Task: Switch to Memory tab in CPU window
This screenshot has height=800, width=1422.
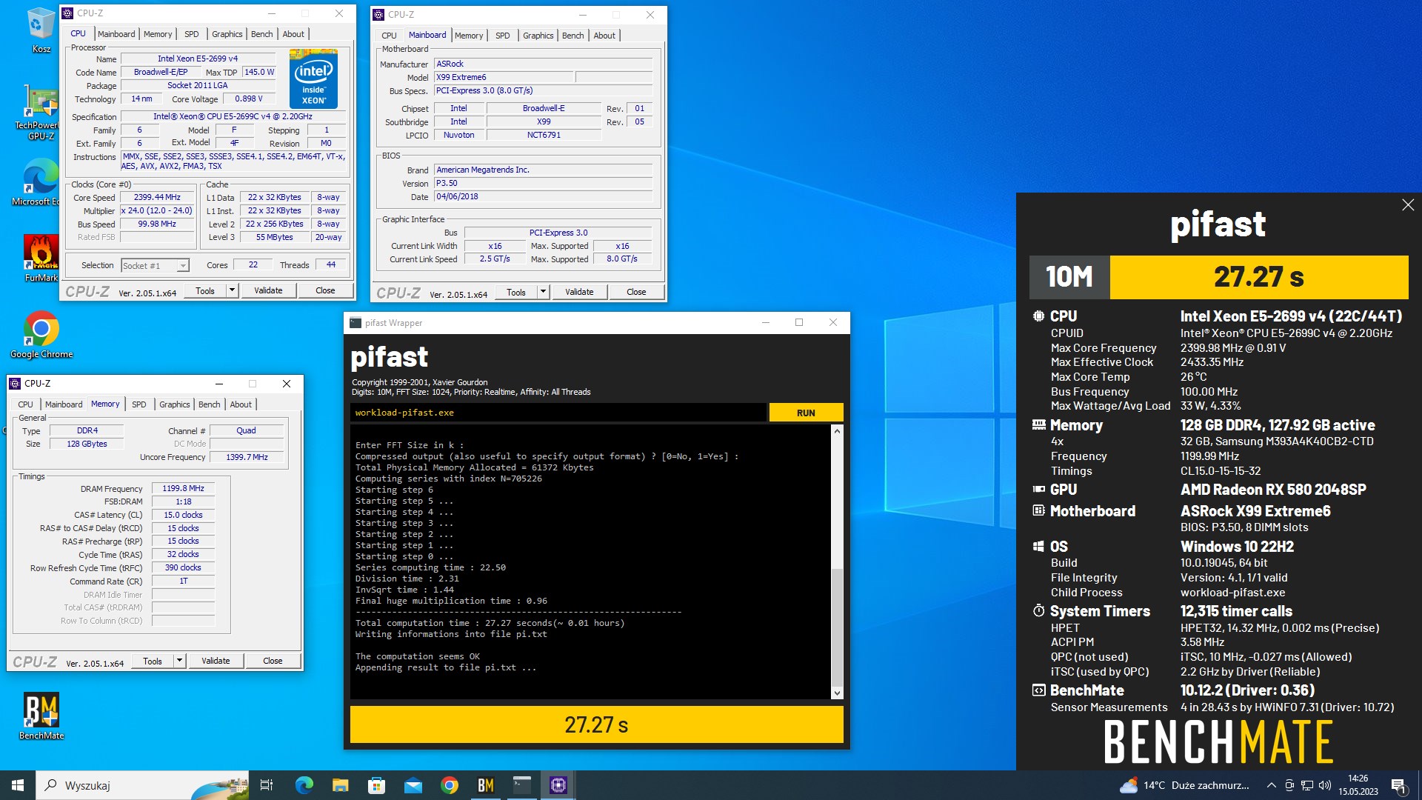Action: (x=158, y=34)
